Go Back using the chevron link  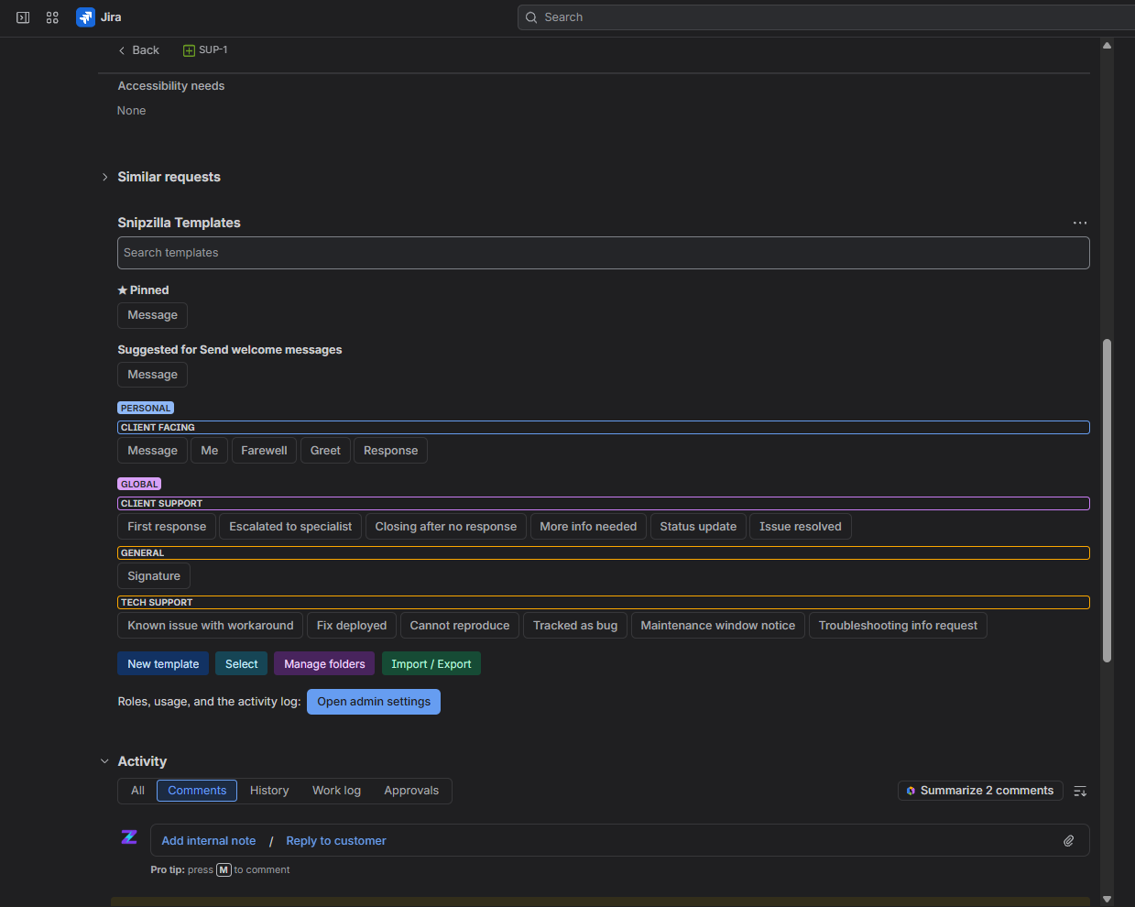(139, 50)
